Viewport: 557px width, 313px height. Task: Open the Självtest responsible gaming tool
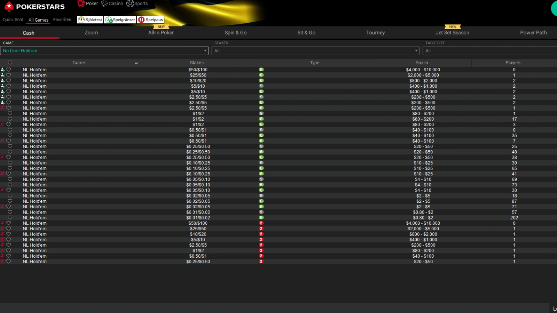(90, 20)
